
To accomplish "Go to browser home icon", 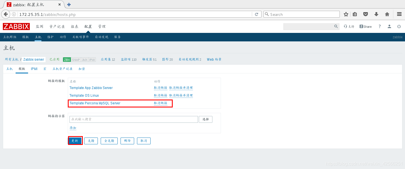I will coord(387,14).
